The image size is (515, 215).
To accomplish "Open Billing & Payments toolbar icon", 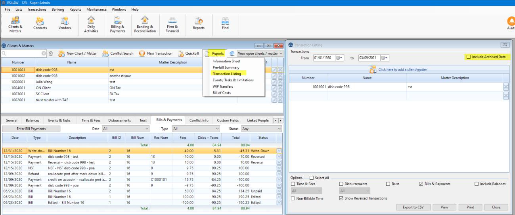I will 117,25.
